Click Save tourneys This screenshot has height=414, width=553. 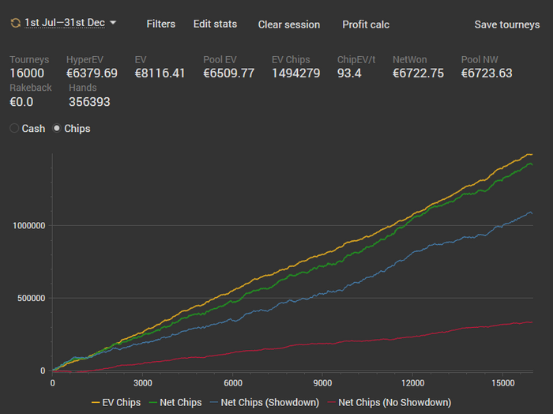tap(507, 24)
